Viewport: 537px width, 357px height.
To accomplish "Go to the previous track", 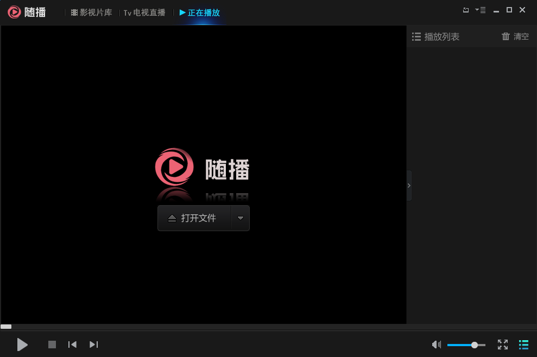I will point(72,345).
